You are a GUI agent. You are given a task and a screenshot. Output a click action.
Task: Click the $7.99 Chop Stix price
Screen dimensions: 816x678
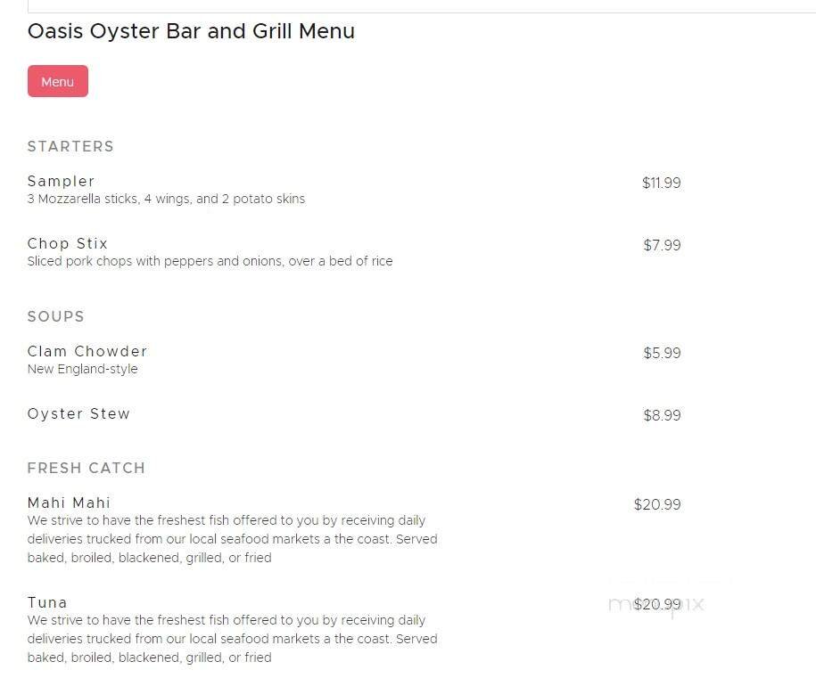tap(662, 245)
